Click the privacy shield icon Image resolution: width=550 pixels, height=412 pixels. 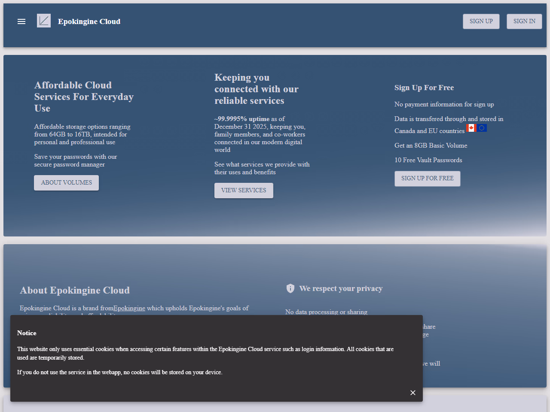click(290, 288)
